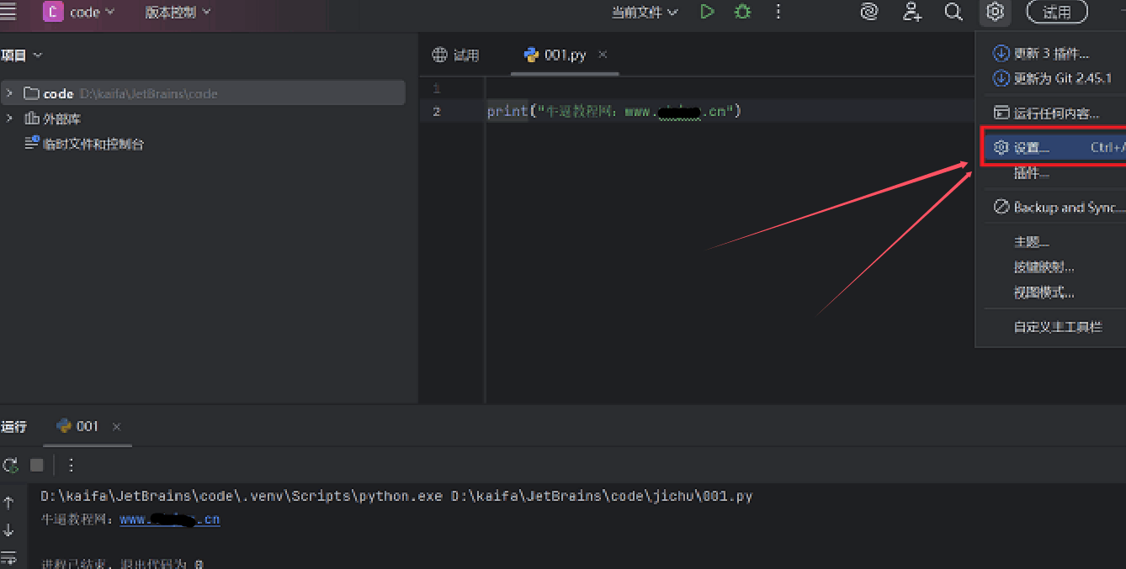Open the more actions vertical dots in top toolbar
The image size is (1126, 569).
click(x=778, y=12)
